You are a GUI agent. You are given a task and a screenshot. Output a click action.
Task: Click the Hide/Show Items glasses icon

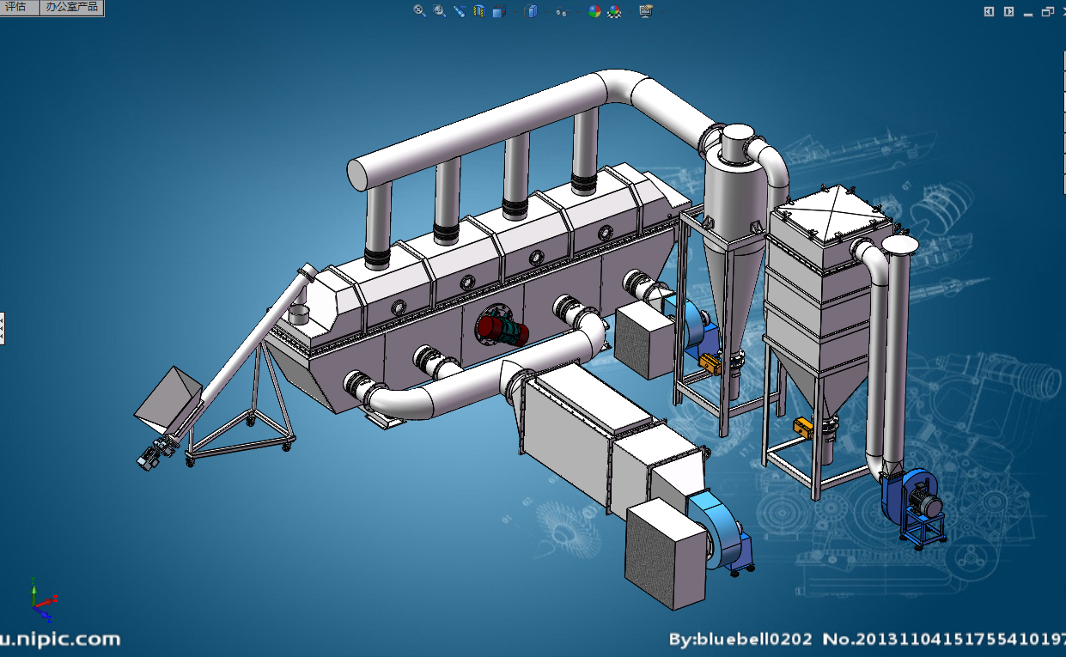[562, 12]
